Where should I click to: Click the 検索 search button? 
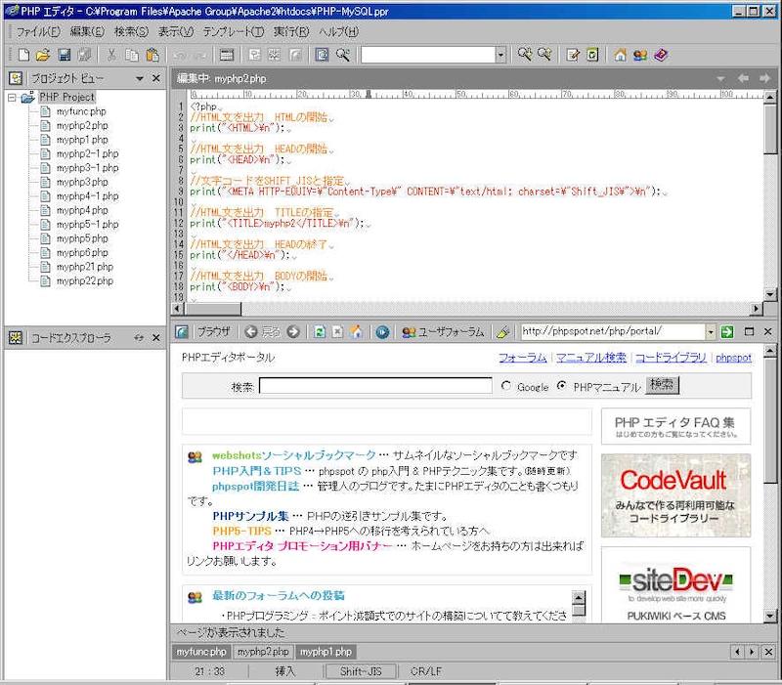[662, 385]
